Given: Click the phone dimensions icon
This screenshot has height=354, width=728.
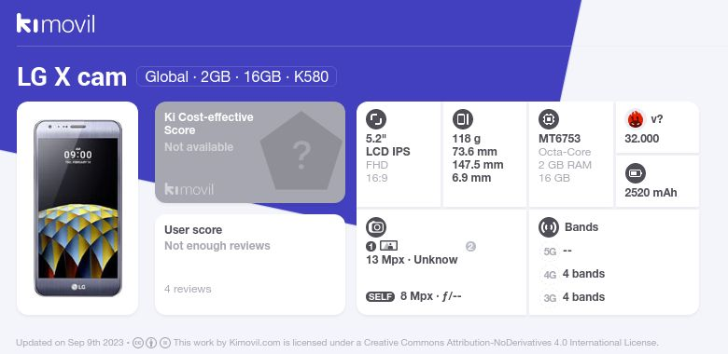Looking at the screenshot, I should coord(462,119).
